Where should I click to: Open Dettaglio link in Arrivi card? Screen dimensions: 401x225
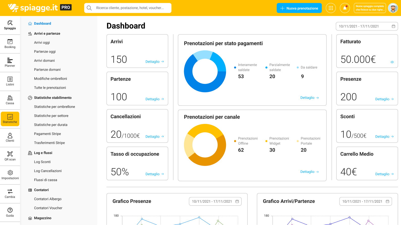[x=155, y=62]
